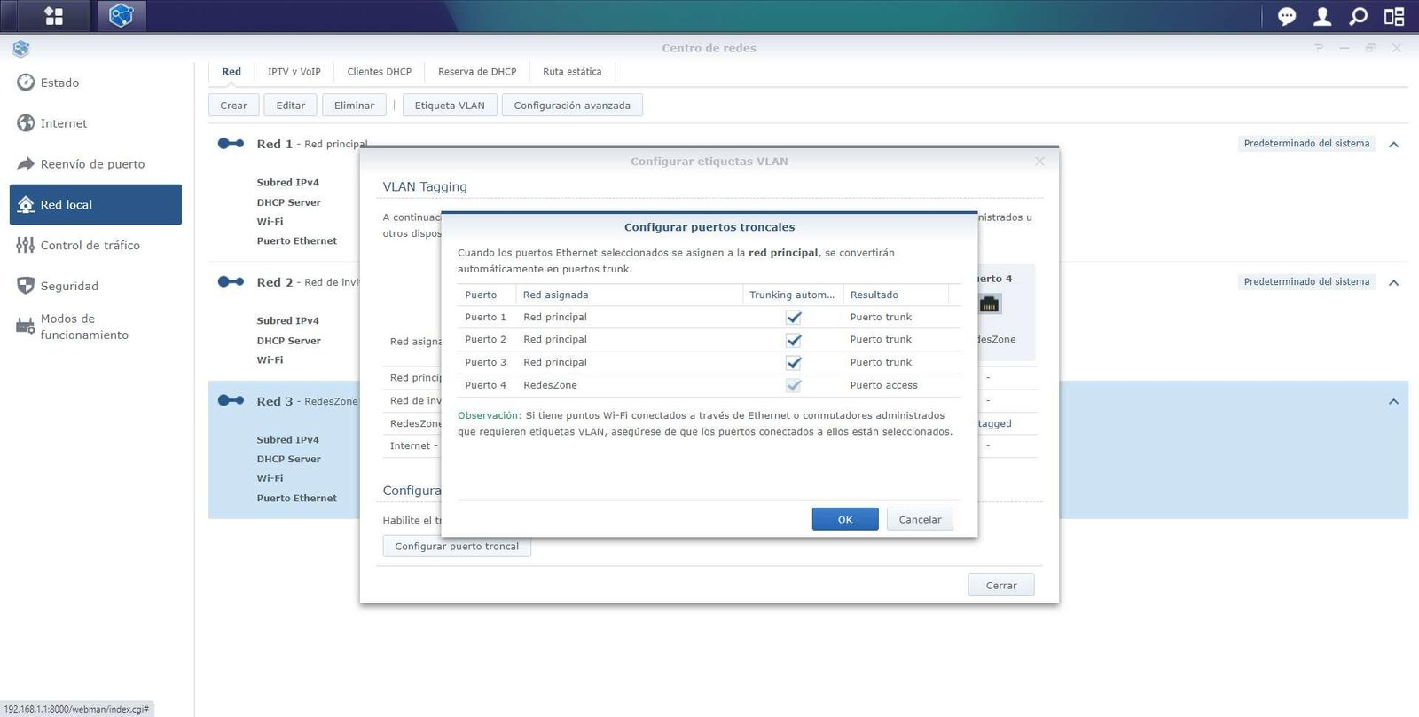Toggle trunking checkbox for Puerto 1

click(794, 318)
